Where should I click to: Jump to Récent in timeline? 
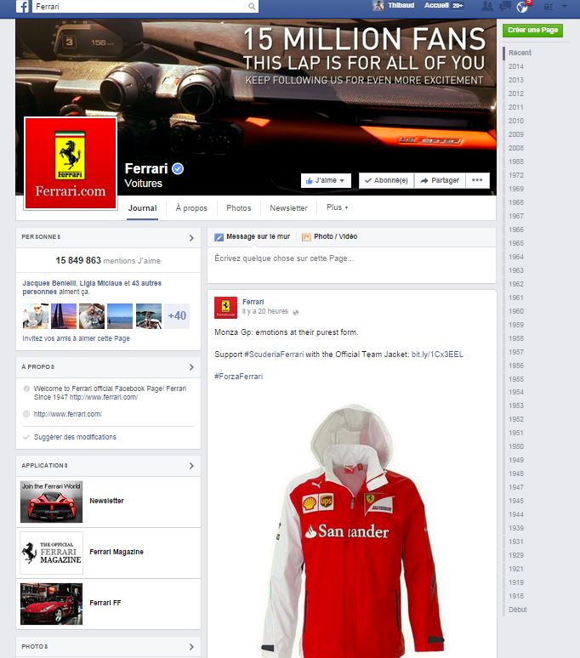520,53
